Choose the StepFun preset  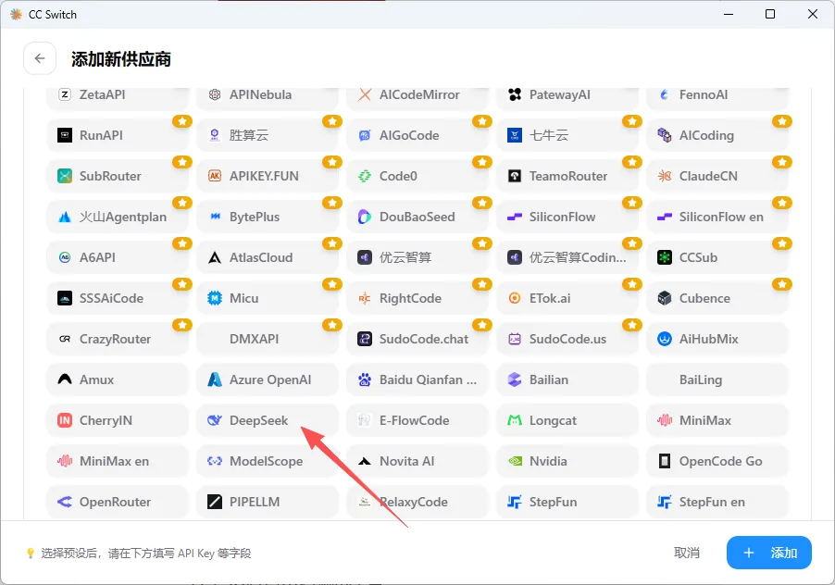567,502
